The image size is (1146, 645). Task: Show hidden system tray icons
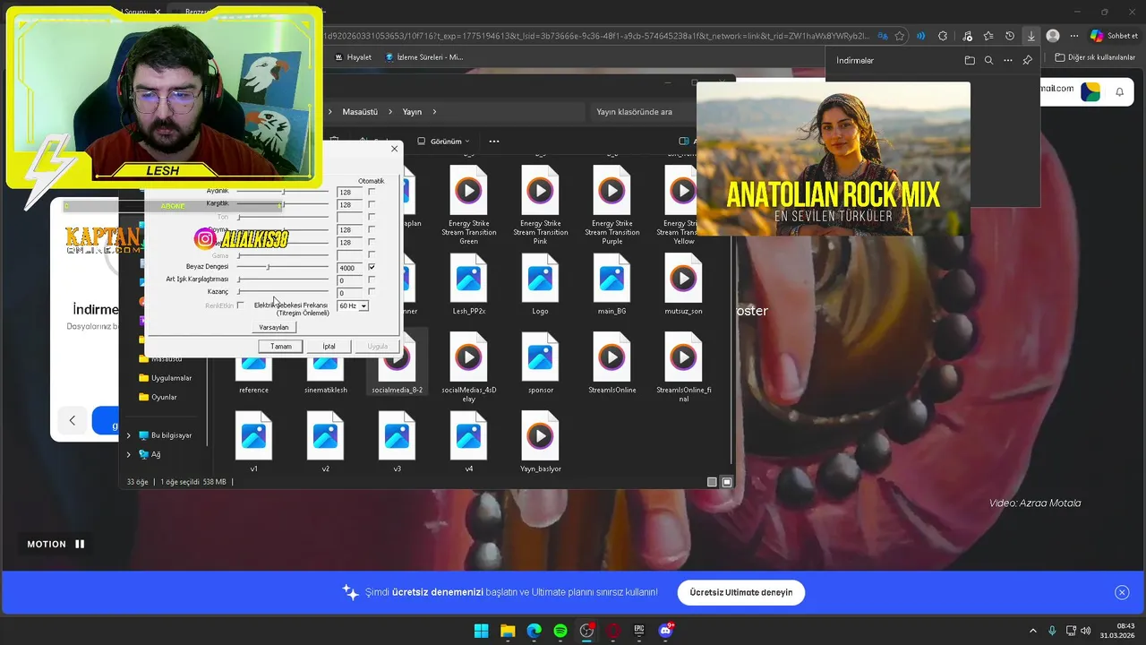[1032, 631]
